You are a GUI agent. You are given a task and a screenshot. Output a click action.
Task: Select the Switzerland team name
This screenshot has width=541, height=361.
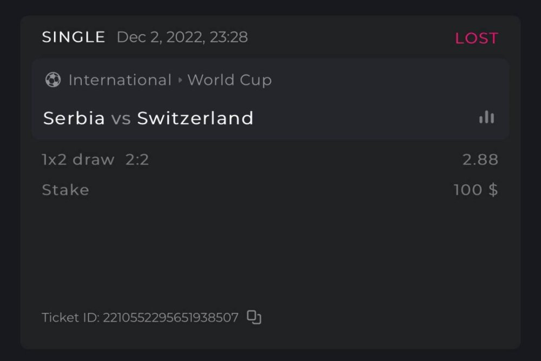[x=195, y=118]
